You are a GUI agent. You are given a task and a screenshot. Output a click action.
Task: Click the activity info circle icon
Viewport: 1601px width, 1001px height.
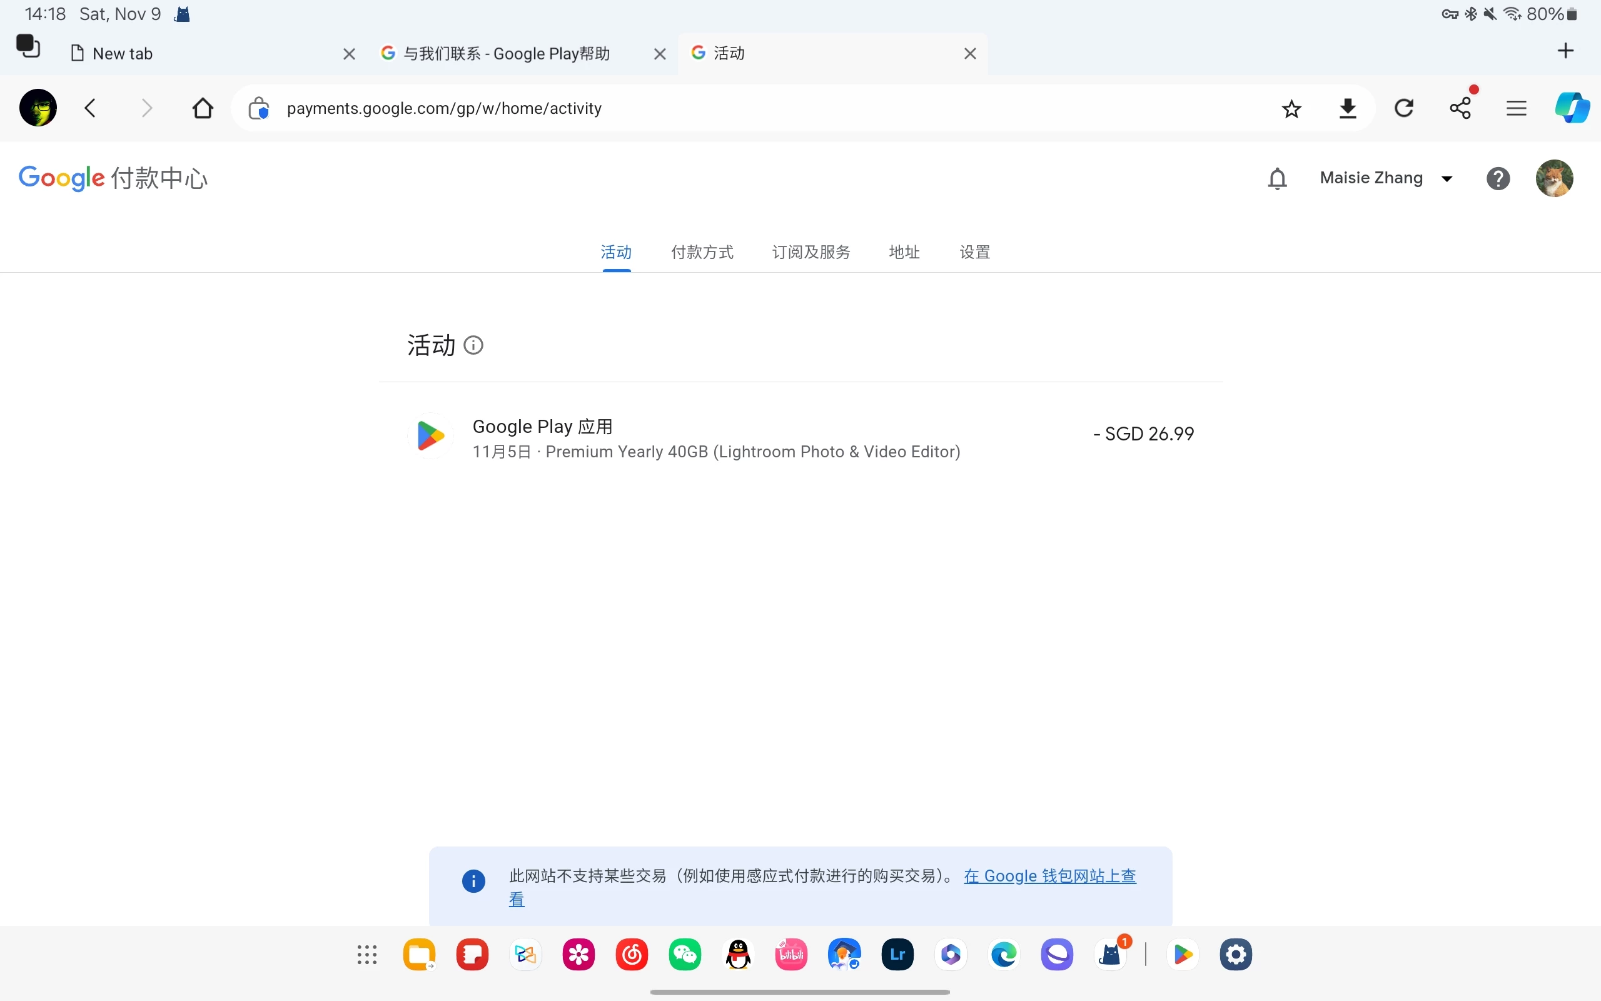tap(473, 345)
